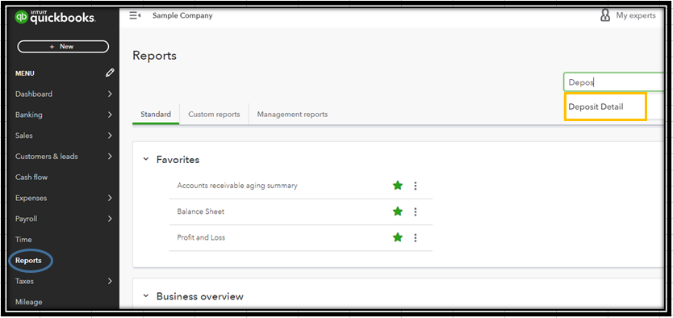Image resolution: width=673 pixels, height=318 pixels.
Task: Switch to the Custom reports tab
Action: [x=214, y=115]
